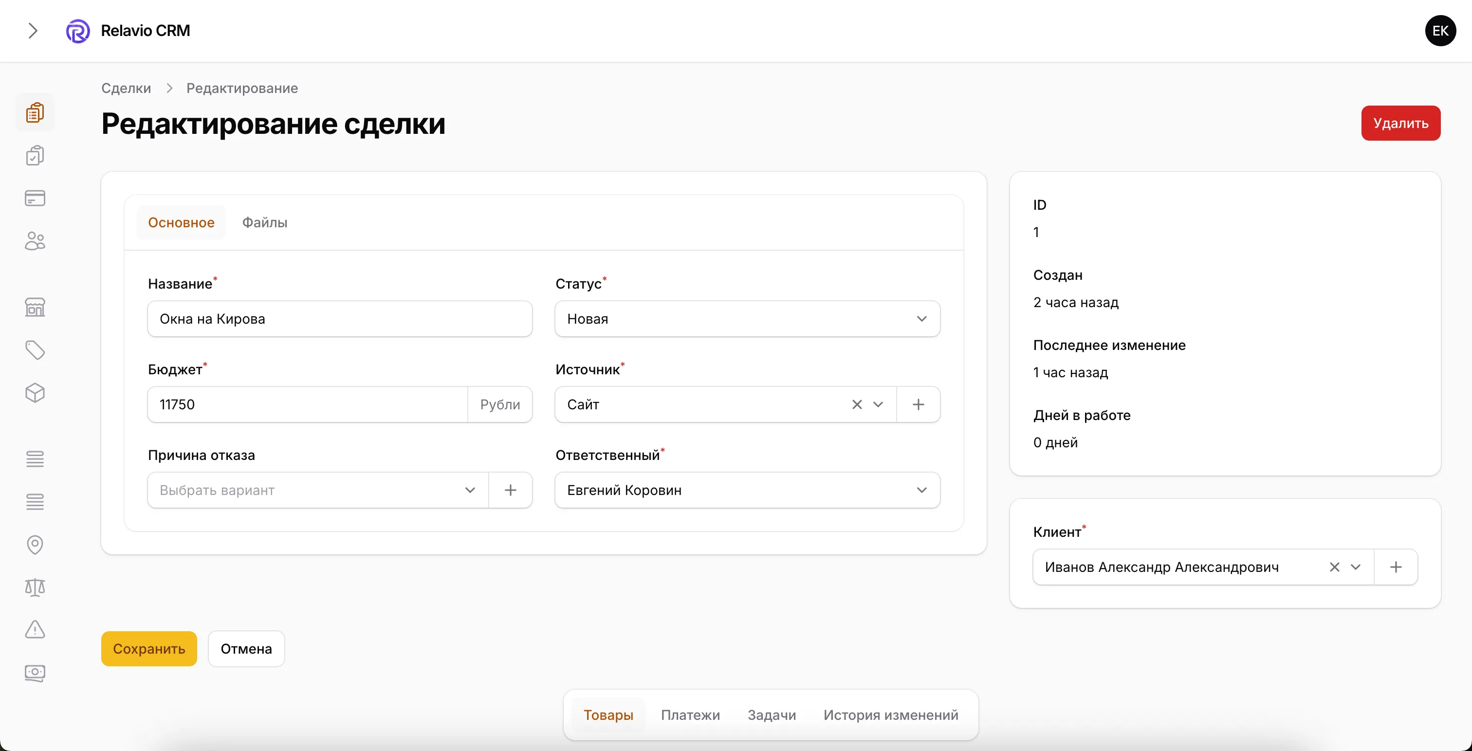This screenshot has width=1472, height=751.
Task: Select the Платежи tab
Action: click(690, 715)
